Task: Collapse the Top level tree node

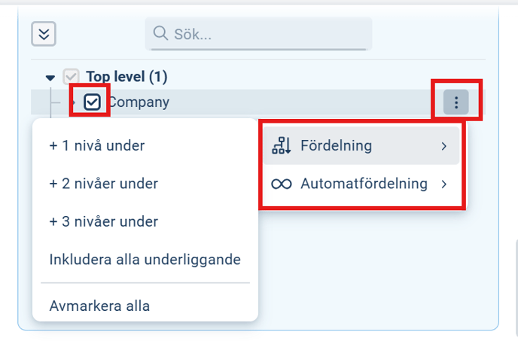Action: [x=50, y=77]
